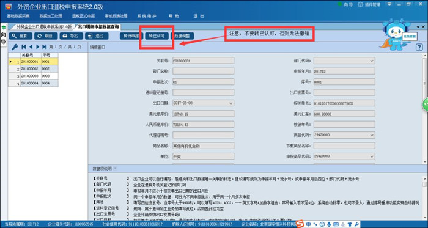
Task: Go to previous page arrow icon
Action: click(31, 47)
